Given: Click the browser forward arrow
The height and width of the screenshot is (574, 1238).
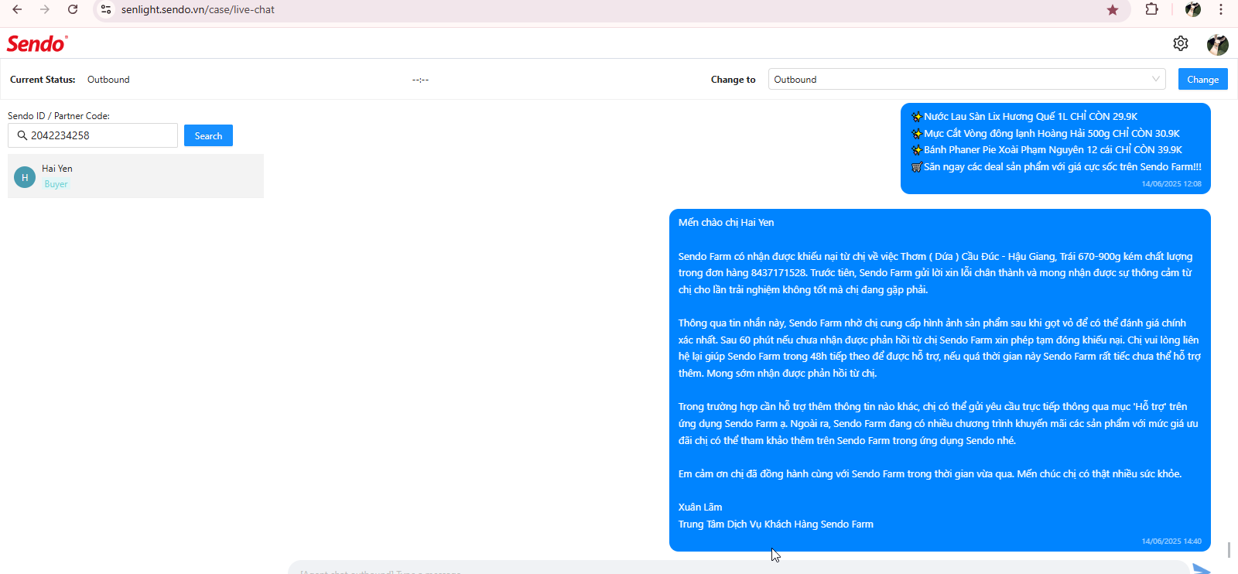Looking at the screenshot, I should (45, 9).
